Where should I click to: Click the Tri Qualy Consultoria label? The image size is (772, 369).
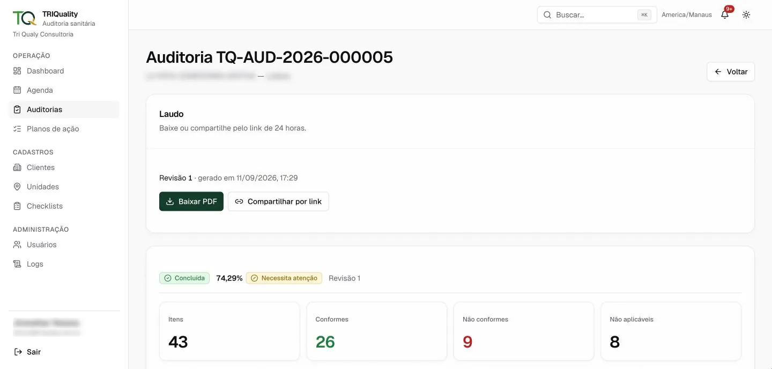pos(43,34)
